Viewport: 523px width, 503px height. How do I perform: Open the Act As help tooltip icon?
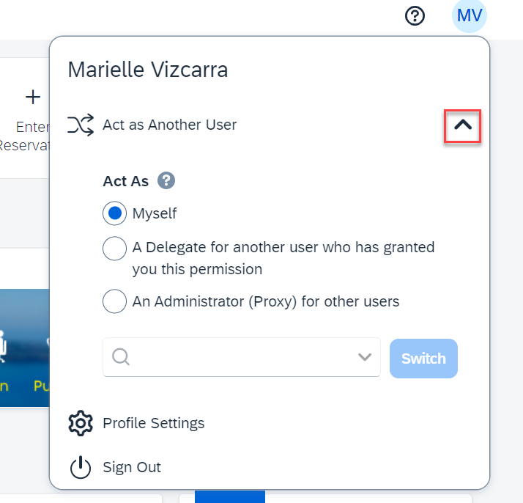(166, 180)
